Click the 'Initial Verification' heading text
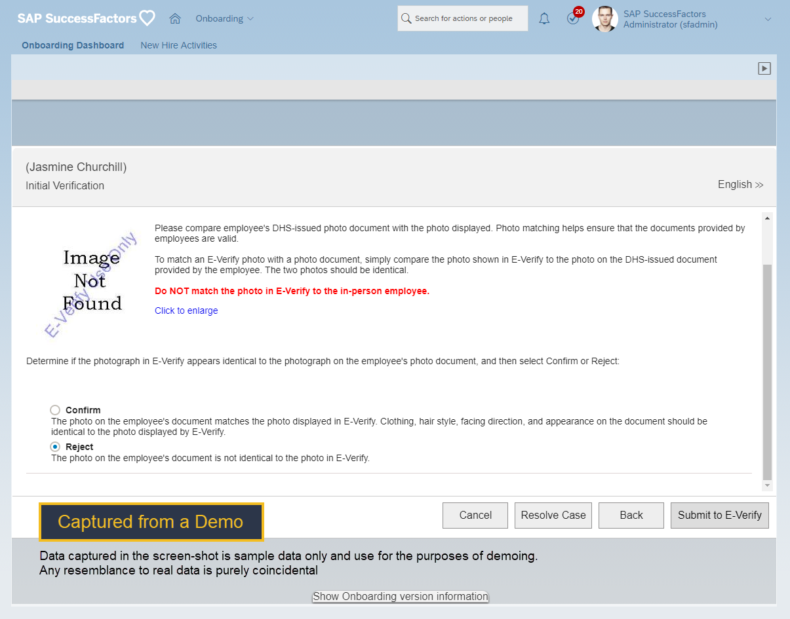Screen dimensions: 790x619 [x=65, y=185]
